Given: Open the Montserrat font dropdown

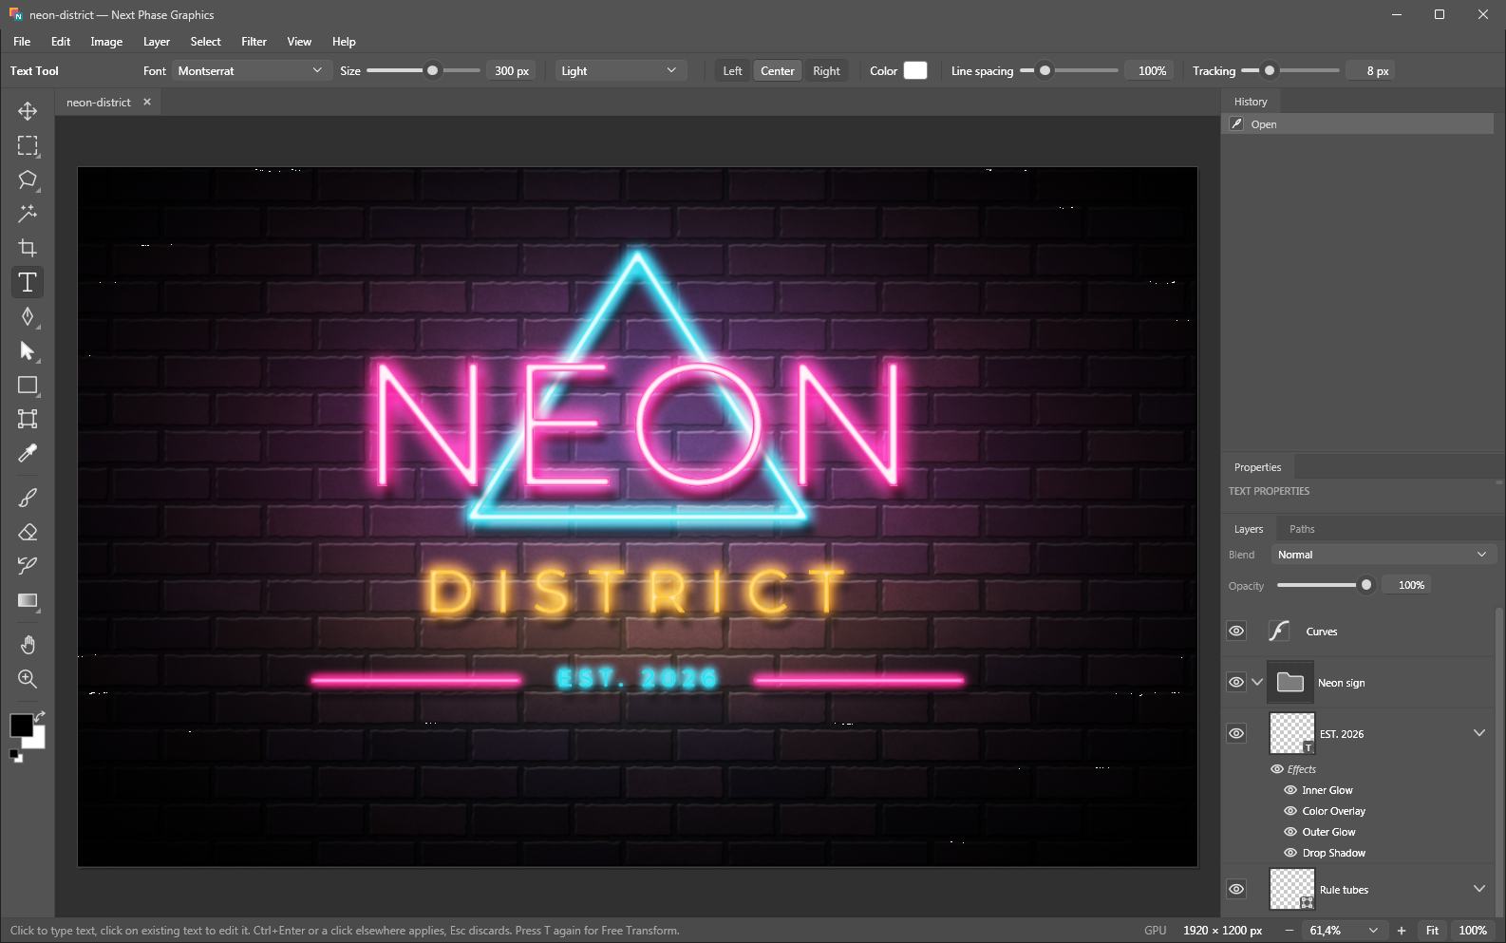Looking at the screenshot, I should click(252, 70).
